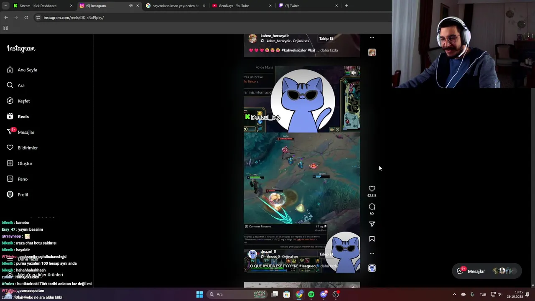Open the apps grid in bookmarks bar
Viewport: 535px width, 301px height.
5,28
